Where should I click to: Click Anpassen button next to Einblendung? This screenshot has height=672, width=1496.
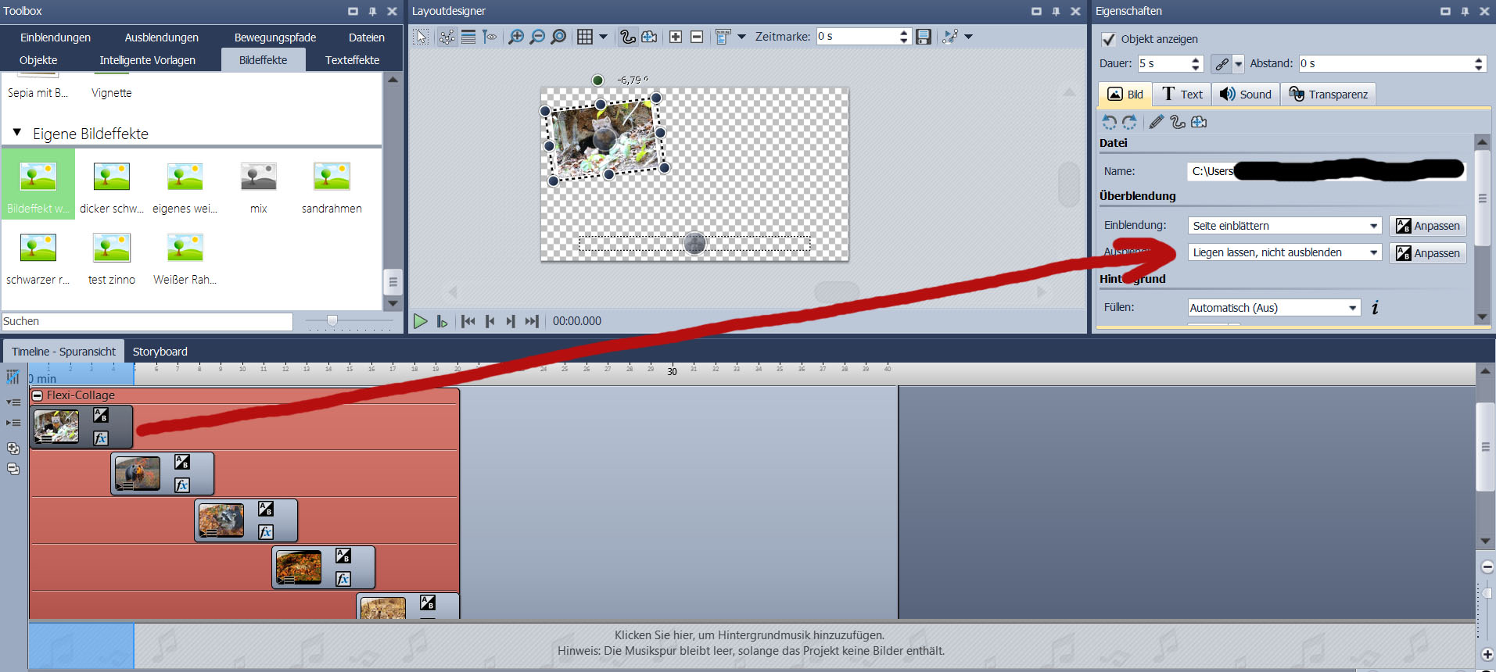[1427, 226]
